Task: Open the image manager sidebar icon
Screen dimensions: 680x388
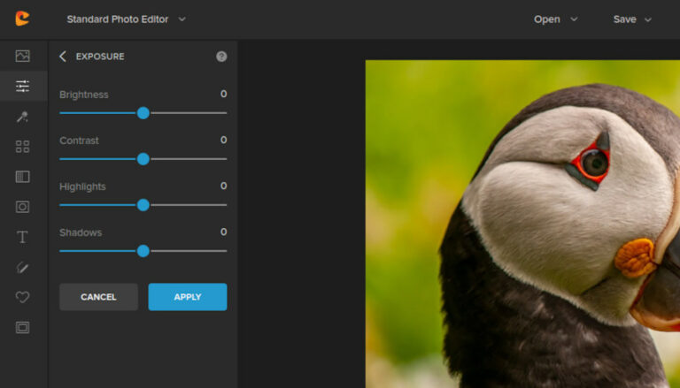Action: point(22,56)
